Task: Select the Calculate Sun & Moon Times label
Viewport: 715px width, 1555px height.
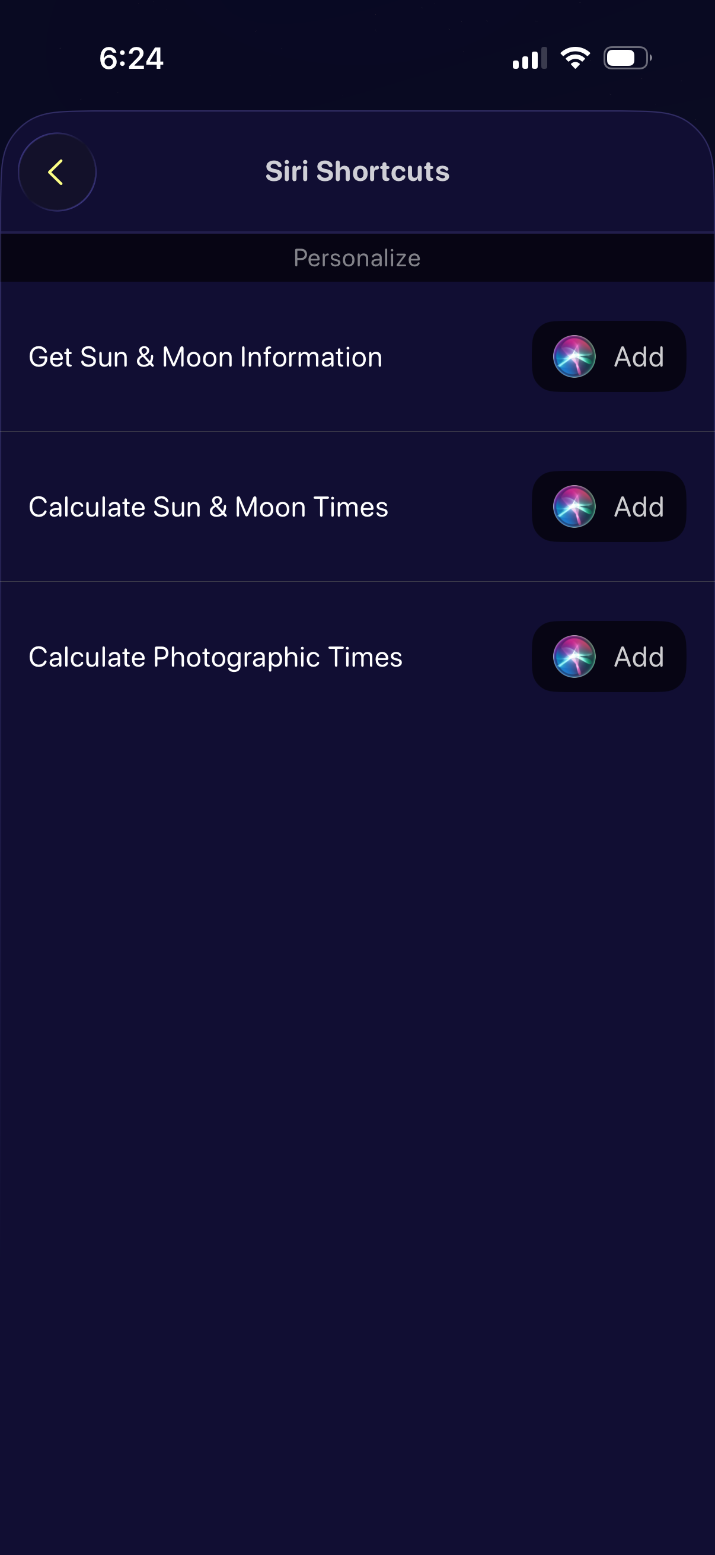Action: (208, 507)
